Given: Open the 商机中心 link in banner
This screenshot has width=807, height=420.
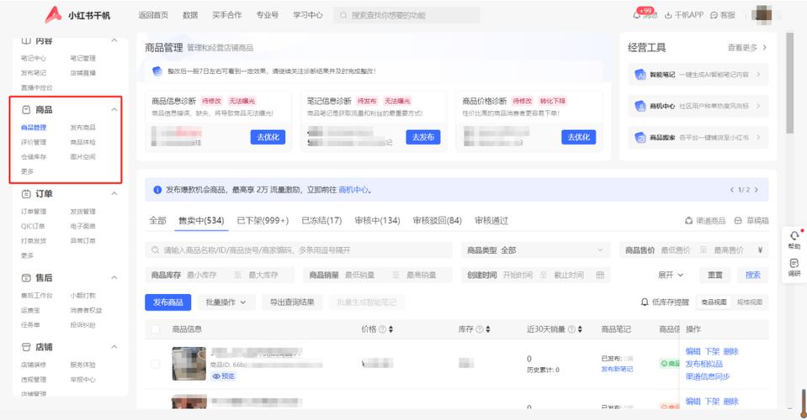Looking at the screenshot, I should click(353, 190).
